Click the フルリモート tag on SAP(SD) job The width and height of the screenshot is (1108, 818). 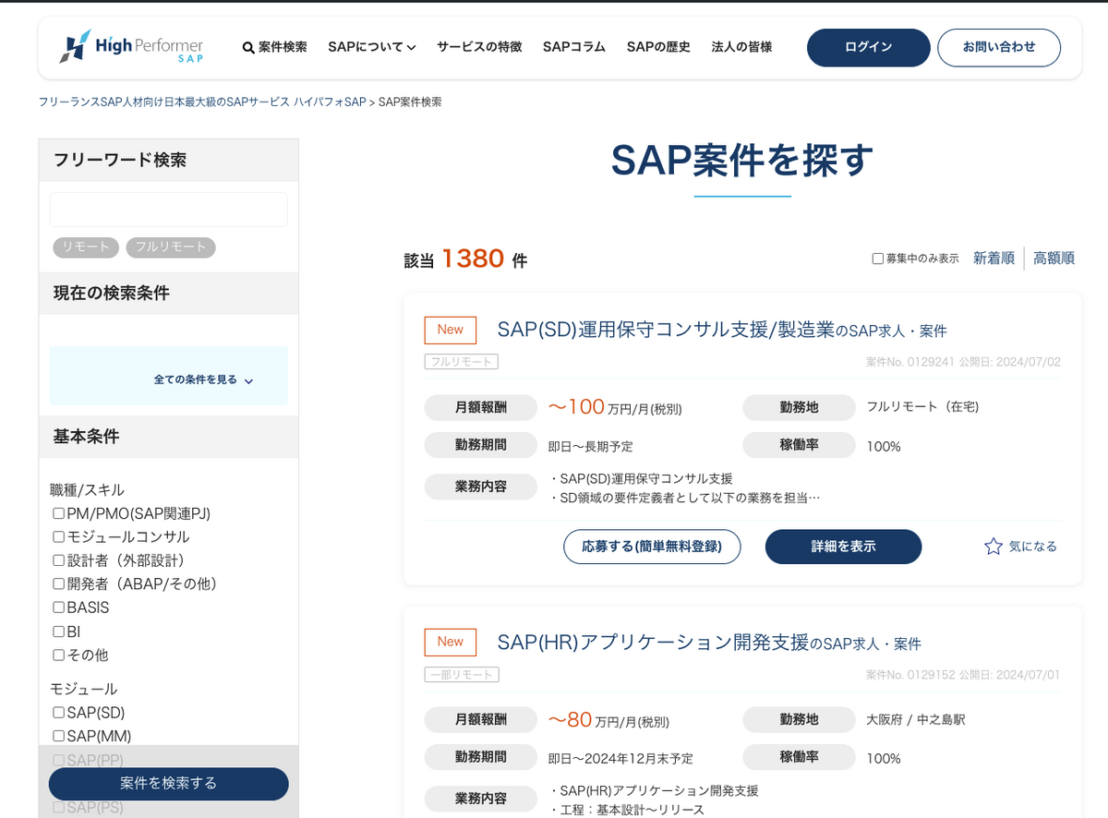pyautogui.click(x=462, y=362)
